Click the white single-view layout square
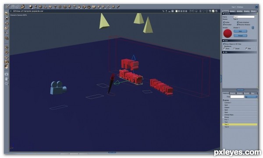Screen dimensions: 263x158 (177, 11)
